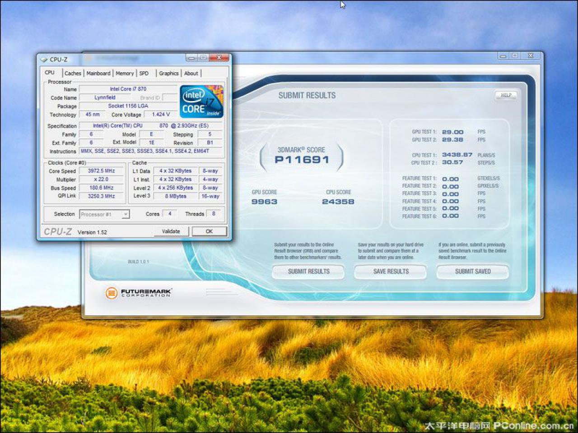Click the Technology value 45 nm
Viewport: 578px width, 433px height.
(93, 115)
